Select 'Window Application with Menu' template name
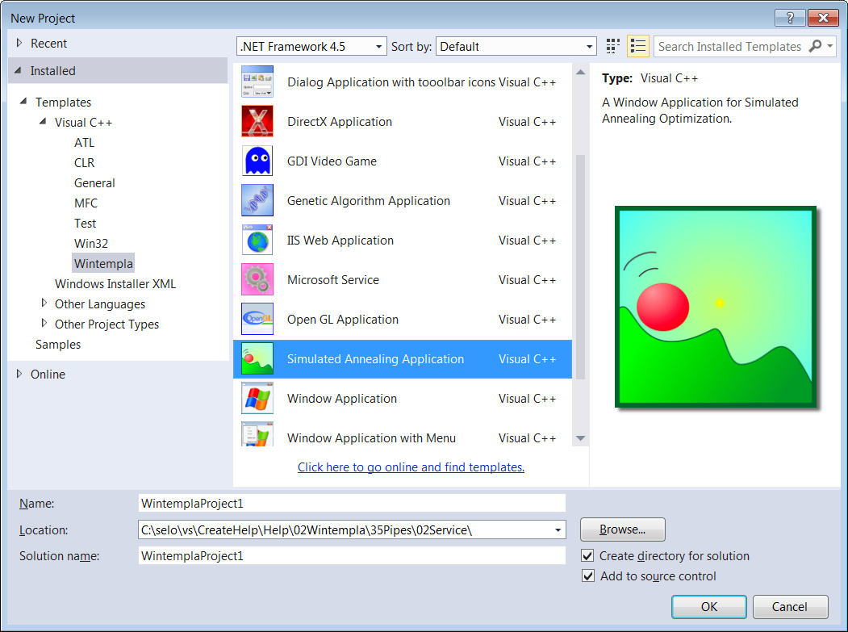This screenshot has height=632, width=848. point(371,437)
